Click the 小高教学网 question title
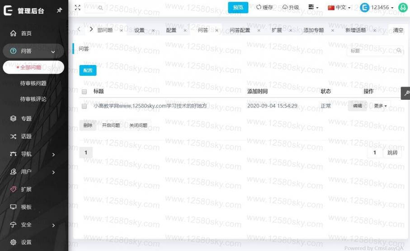Viewport: 410px width, 251px height. click(x=150, y=106)
